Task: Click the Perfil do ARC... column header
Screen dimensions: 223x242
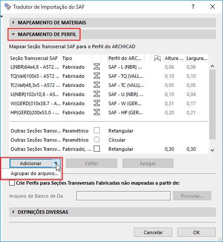Action: [126, 58]
